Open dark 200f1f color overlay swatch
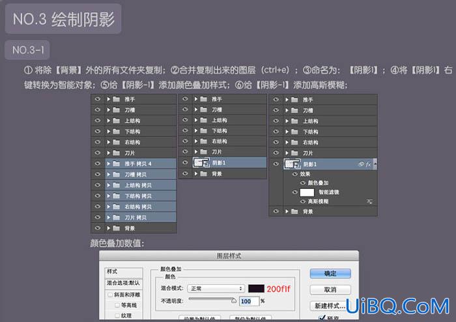 [x=256, y=289]
